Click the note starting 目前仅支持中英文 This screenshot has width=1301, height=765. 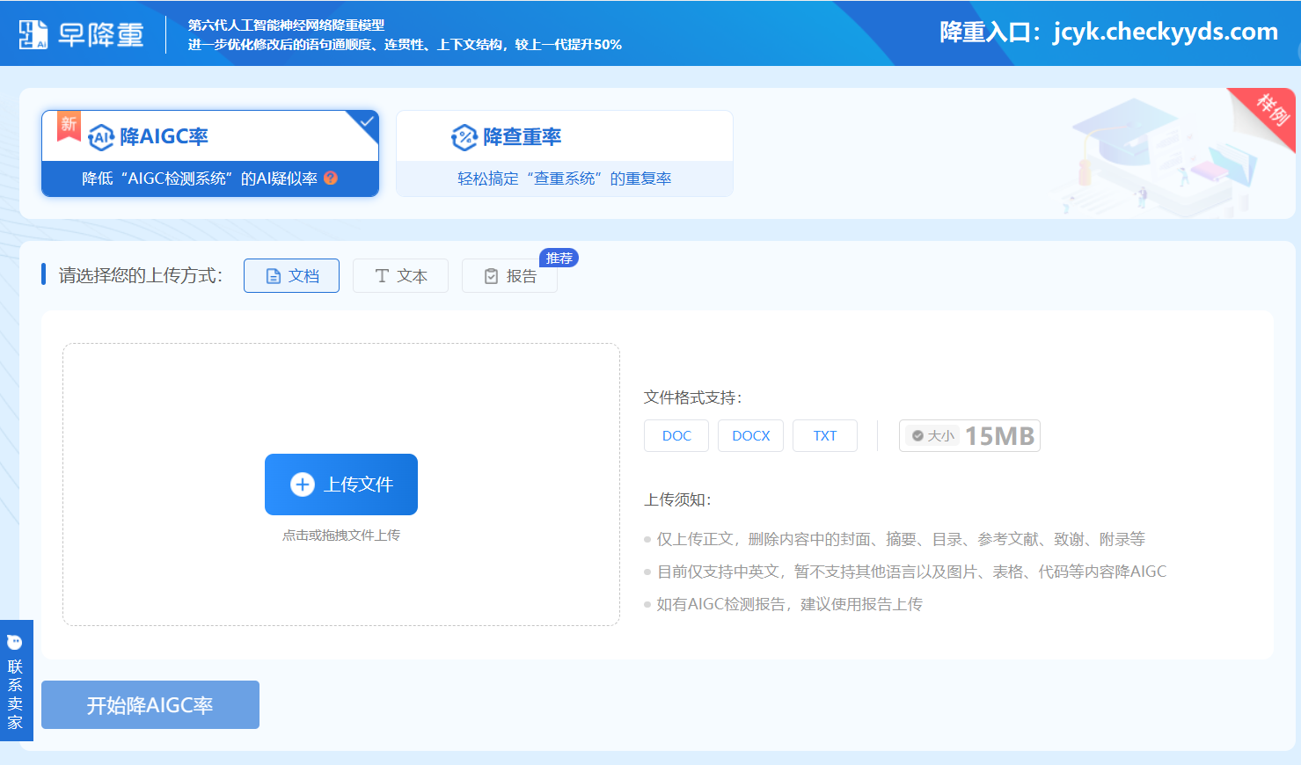point(911,572)
